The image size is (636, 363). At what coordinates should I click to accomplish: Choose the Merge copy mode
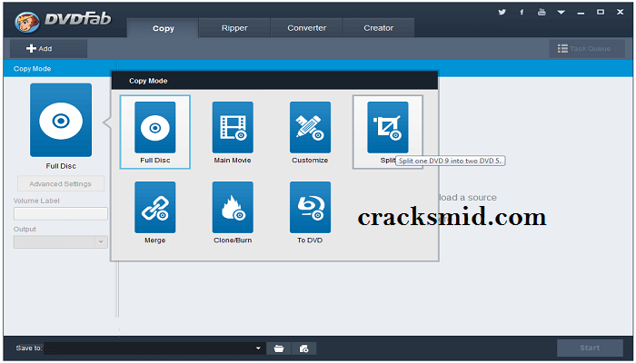coord(155,208)
